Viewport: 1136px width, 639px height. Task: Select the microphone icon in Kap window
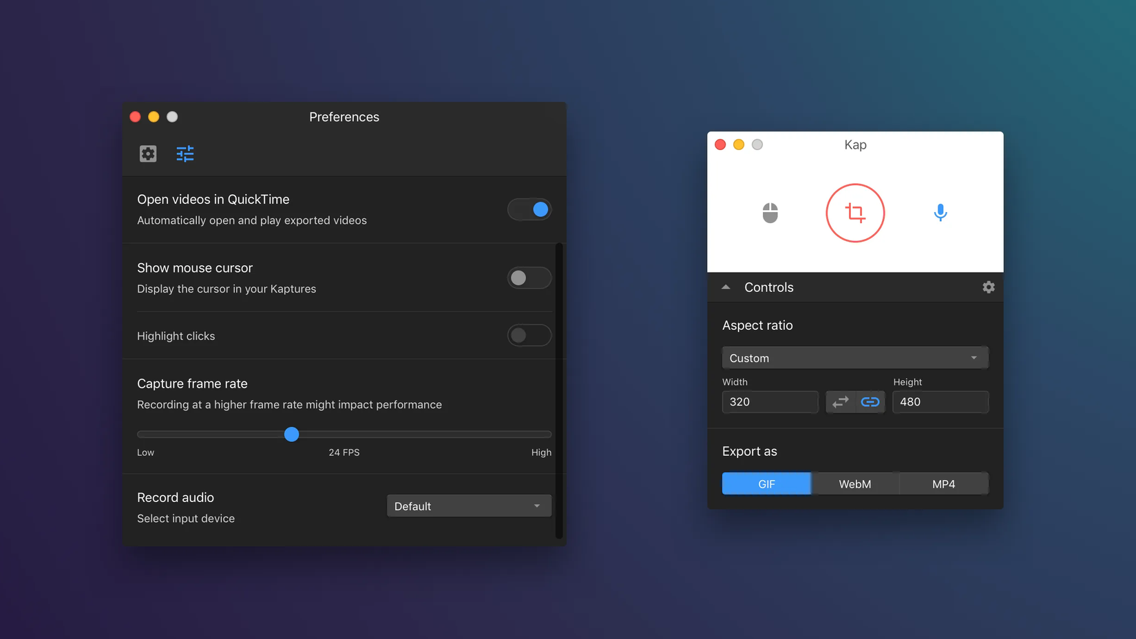pyautogui.click(x=940, y=213)
